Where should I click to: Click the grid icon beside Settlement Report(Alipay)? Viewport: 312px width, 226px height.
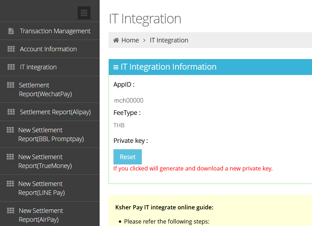11,112
